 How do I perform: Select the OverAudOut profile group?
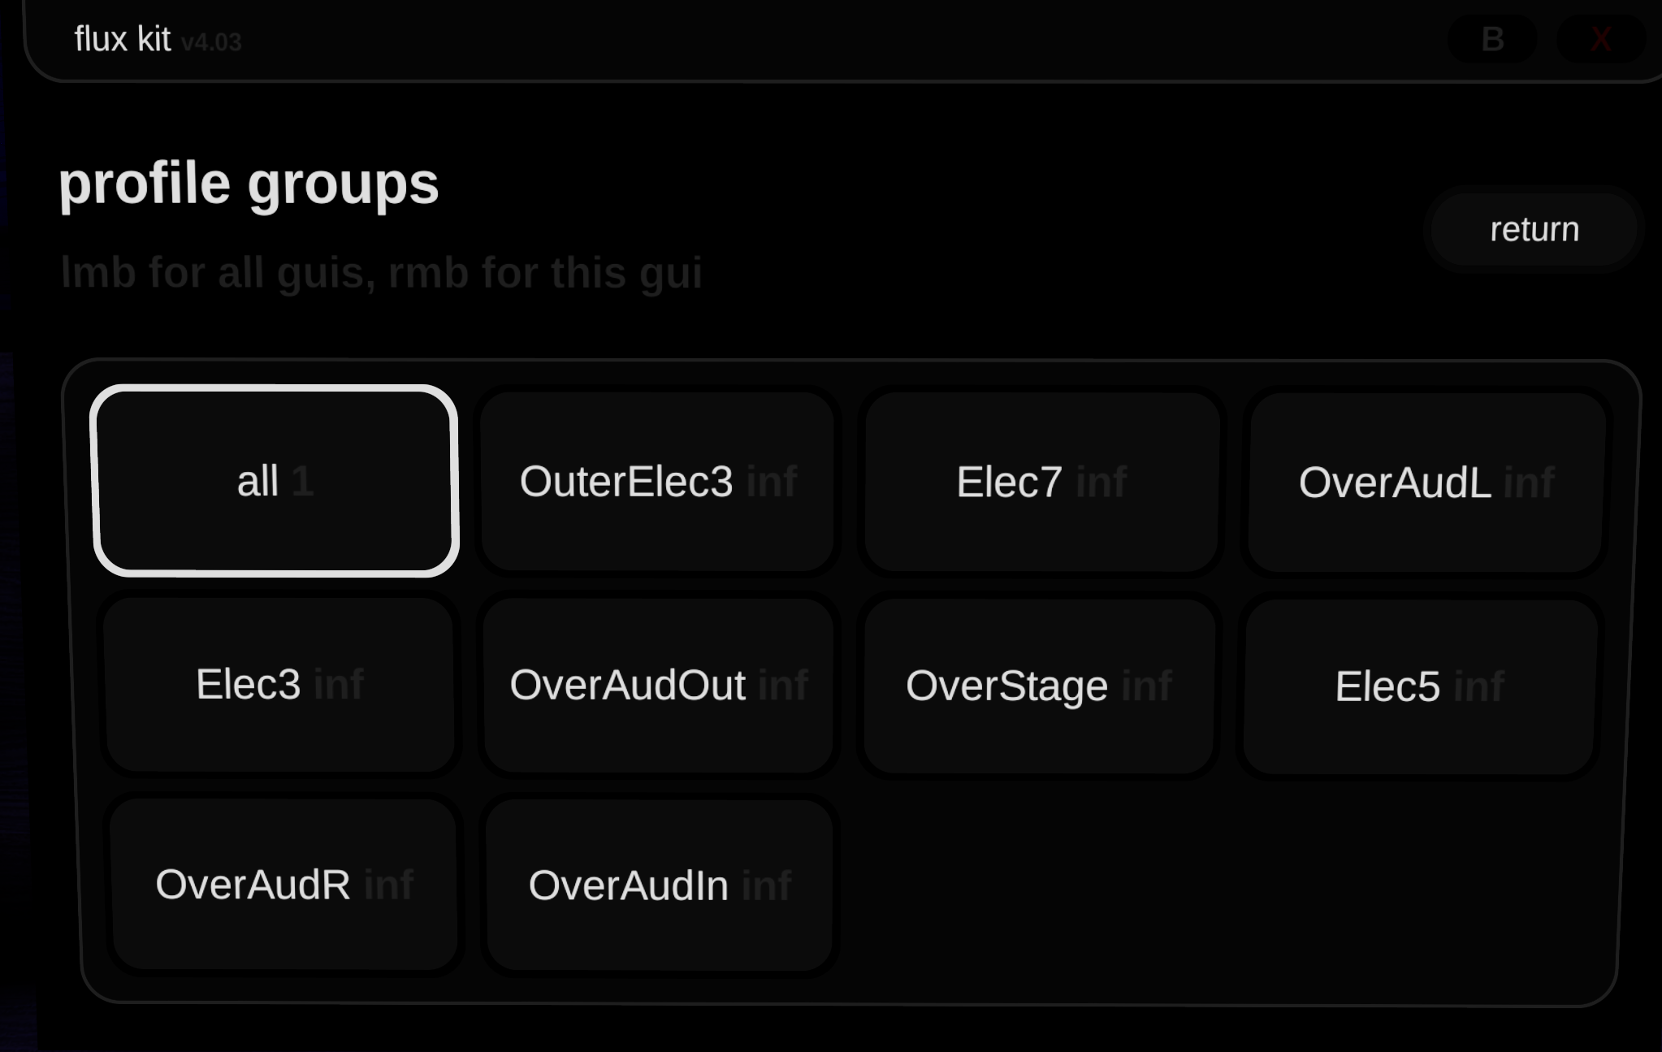pos(658,685)
